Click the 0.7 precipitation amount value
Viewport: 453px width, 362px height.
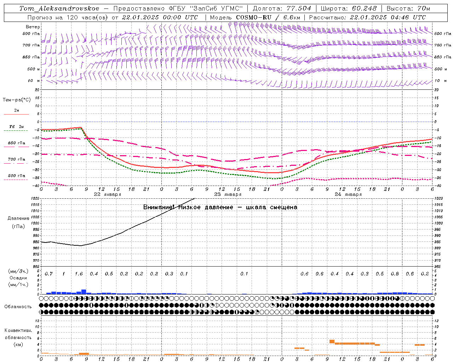pos(48,274)
